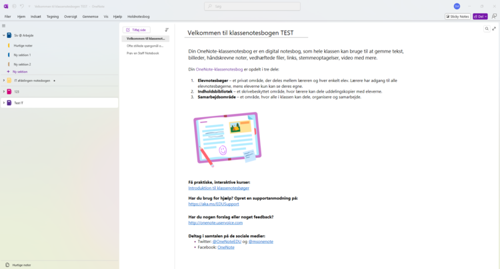This screenshot has width=500, height=269.
Task: Click the Tilføj side button
Action: tap(137, 30)
